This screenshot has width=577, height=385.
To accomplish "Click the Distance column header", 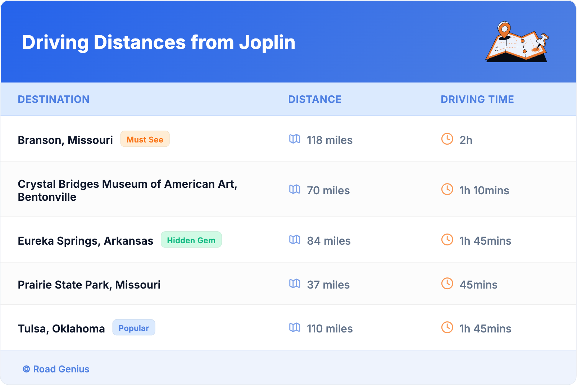I will (x=315, y=99).
